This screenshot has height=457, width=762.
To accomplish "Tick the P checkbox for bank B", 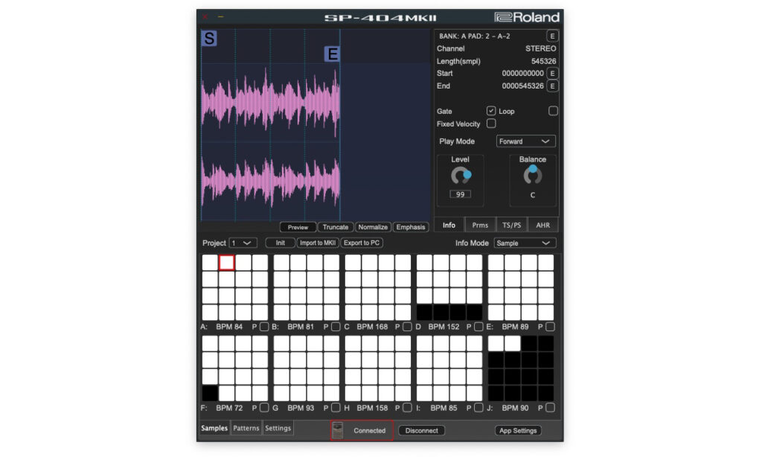I will click(x=336, y=327).
